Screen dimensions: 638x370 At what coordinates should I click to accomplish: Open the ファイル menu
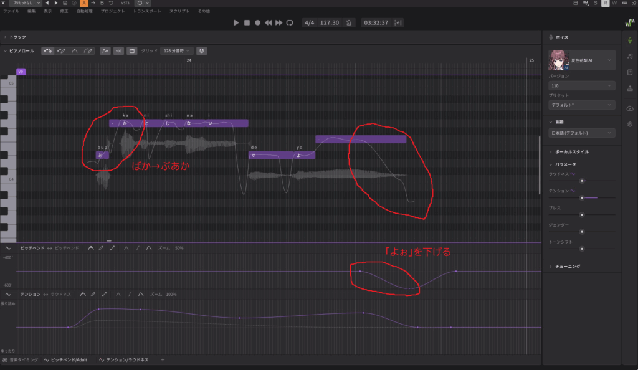[x=11, y=11]
